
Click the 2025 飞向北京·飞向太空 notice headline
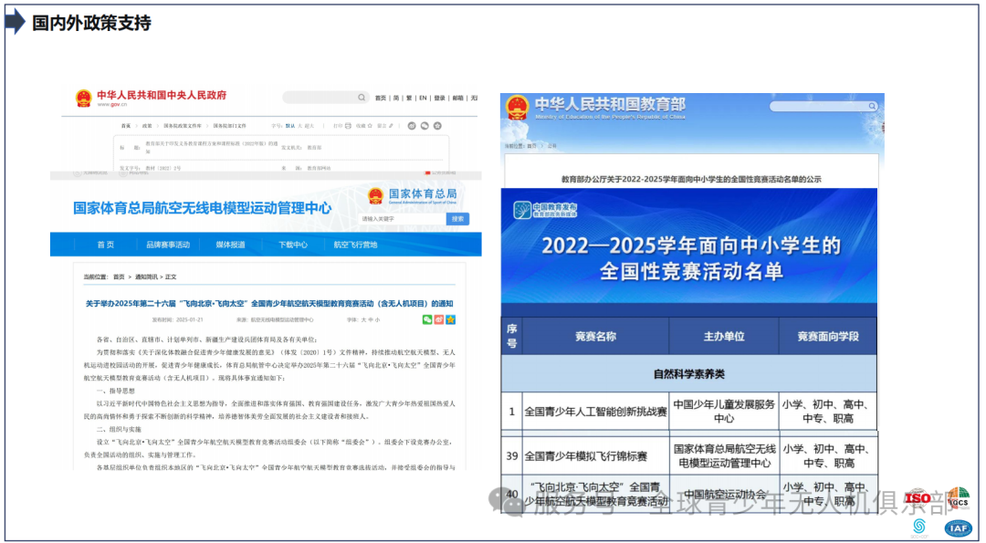tap(268, 303)
